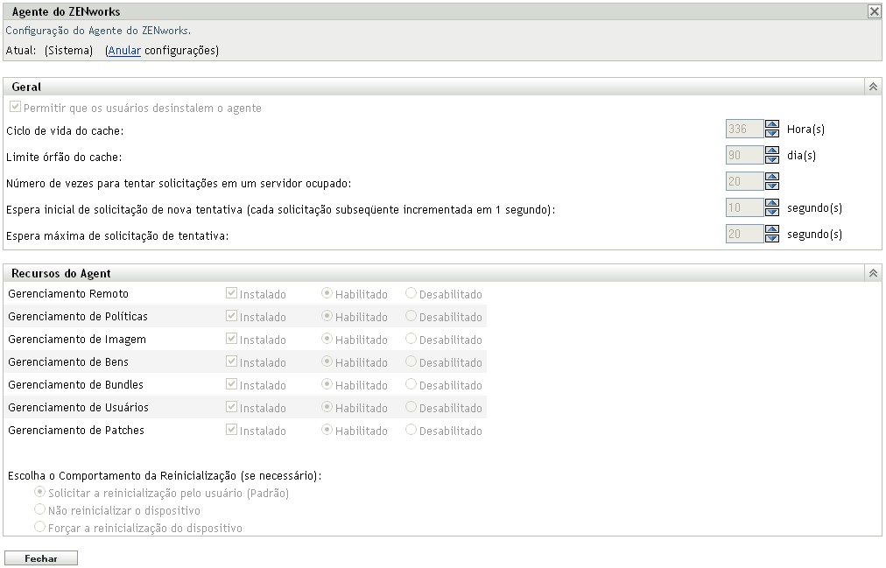Choose Forçar a reinicialização do dispositivo option

[39, 527]
